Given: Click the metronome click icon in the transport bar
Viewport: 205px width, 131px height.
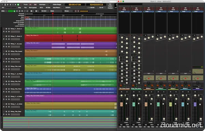Looking at the screenshot, I should point(5,4).
